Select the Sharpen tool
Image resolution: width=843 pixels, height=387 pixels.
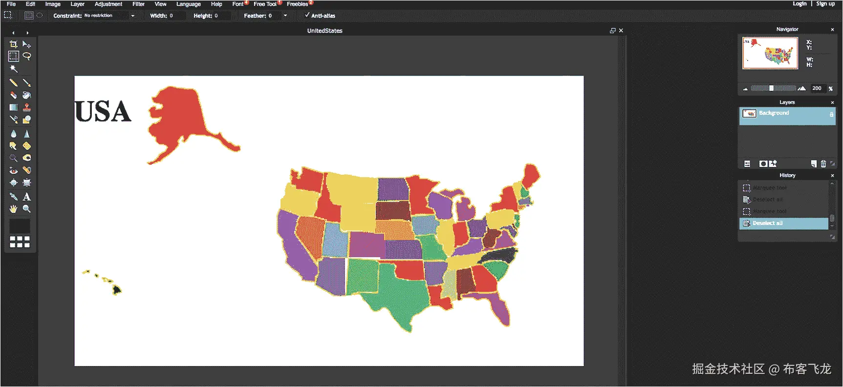point(27,134)
